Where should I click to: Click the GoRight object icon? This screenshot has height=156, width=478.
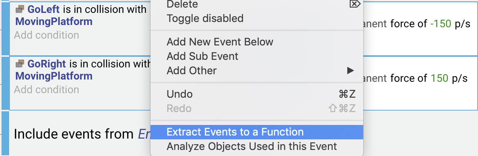click(20, 64)
